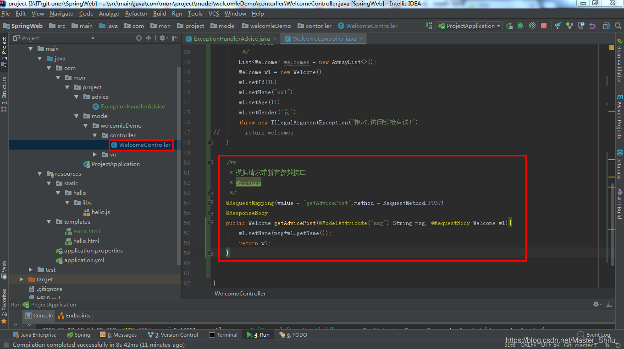This screenshot has width=624, height=349.
Task: Fold the Javadoc comment at line 50
Action: coord(210,162)
